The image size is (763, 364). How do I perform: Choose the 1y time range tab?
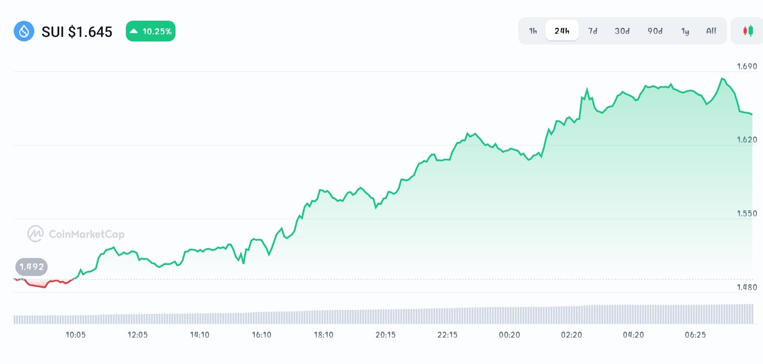point(685,31)
